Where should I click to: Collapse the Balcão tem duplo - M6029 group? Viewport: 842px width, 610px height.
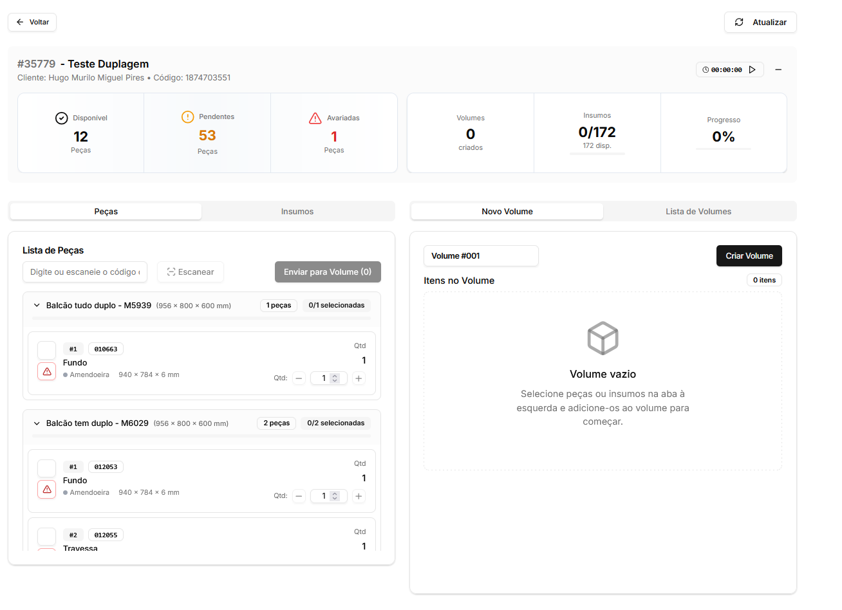tap(37, 423)
